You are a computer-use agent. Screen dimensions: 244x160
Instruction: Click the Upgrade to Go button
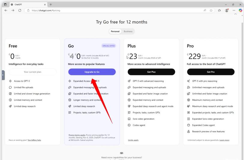(x=92, y=72)
